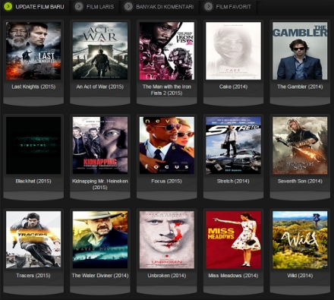
Task: Click the Tracers (2015) title link
Action: coord(33,276)
